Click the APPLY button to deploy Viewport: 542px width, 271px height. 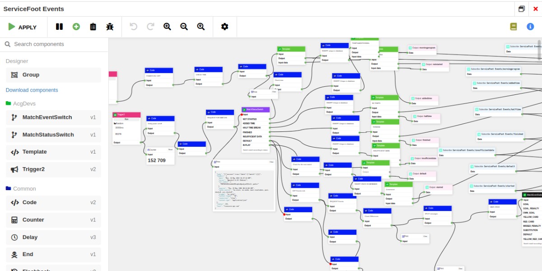(22, 27)
